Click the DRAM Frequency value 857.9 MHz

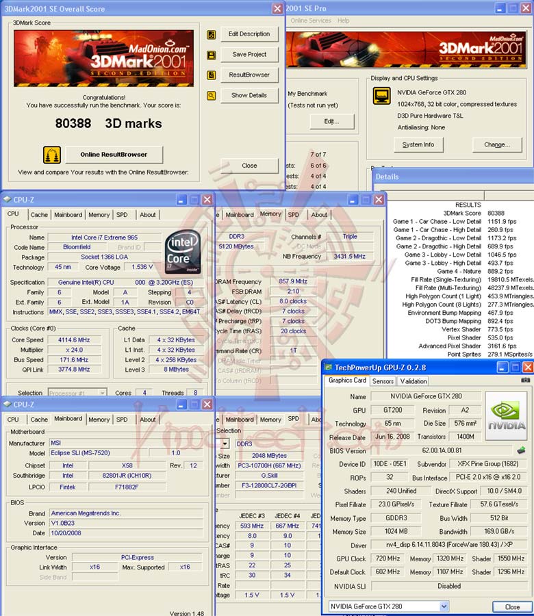(x=293, y=281)
